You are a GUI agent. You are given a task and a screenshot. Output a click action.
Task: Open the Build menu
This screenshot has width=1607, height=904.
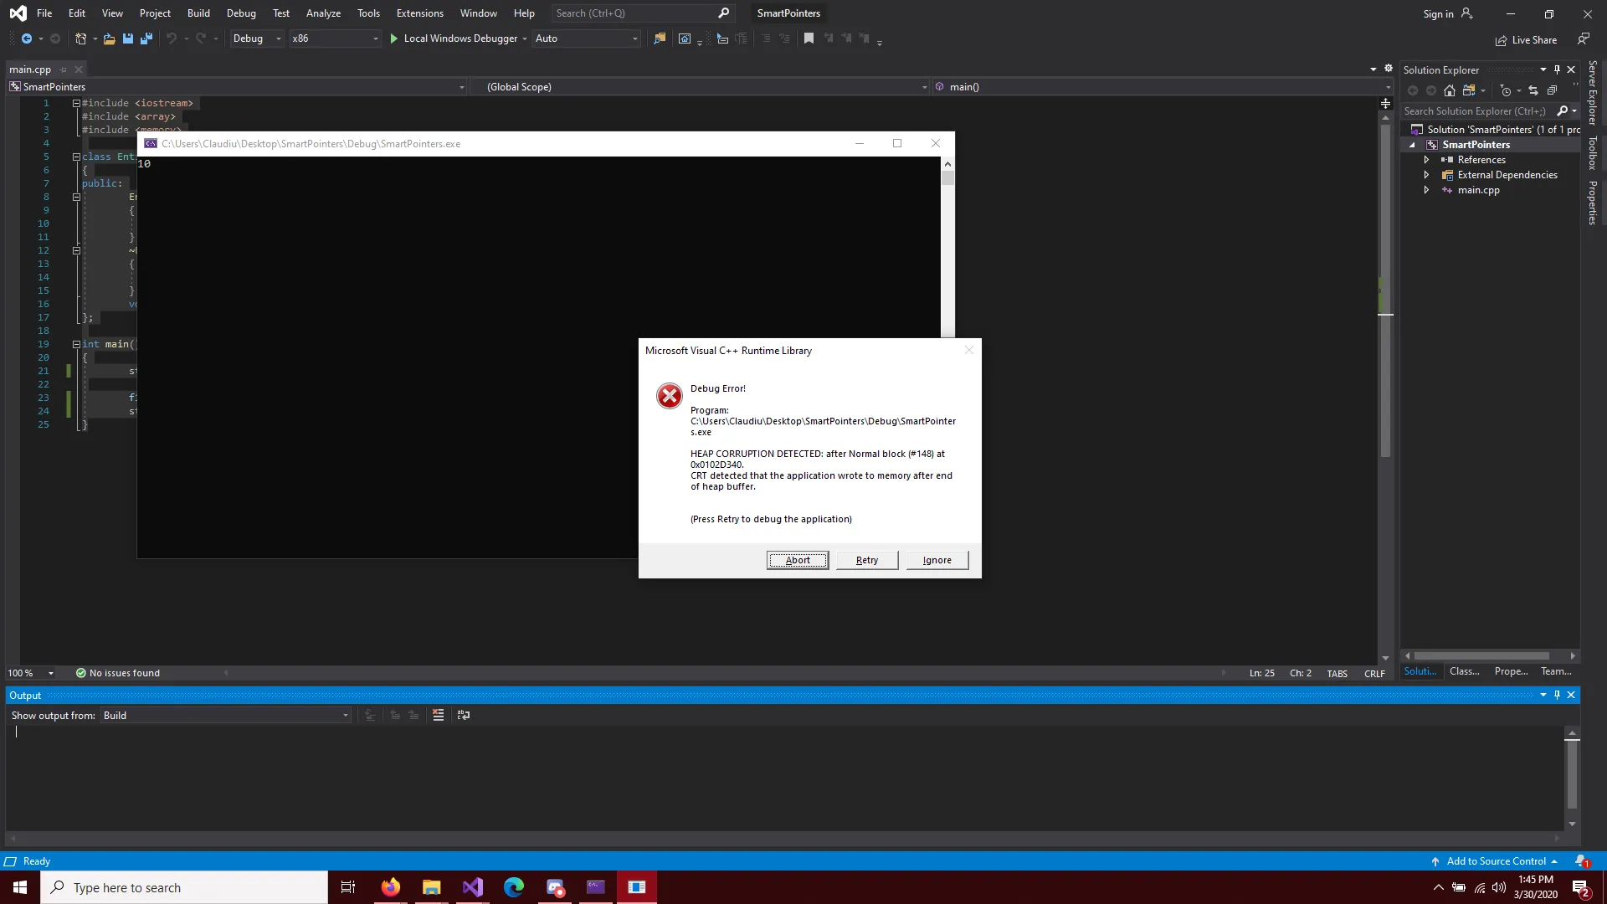(x=198, y=13)
